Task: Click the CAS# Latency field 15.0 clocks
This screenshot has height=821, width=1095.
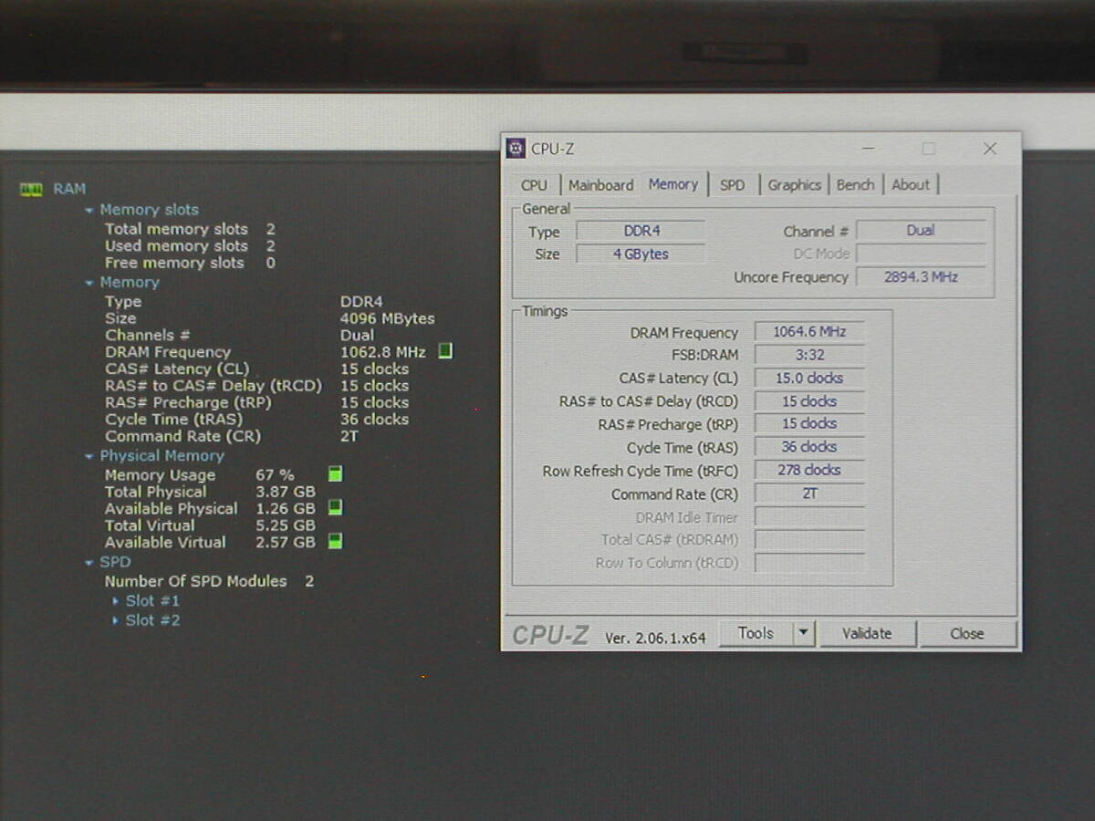Action: coord(809,378)
